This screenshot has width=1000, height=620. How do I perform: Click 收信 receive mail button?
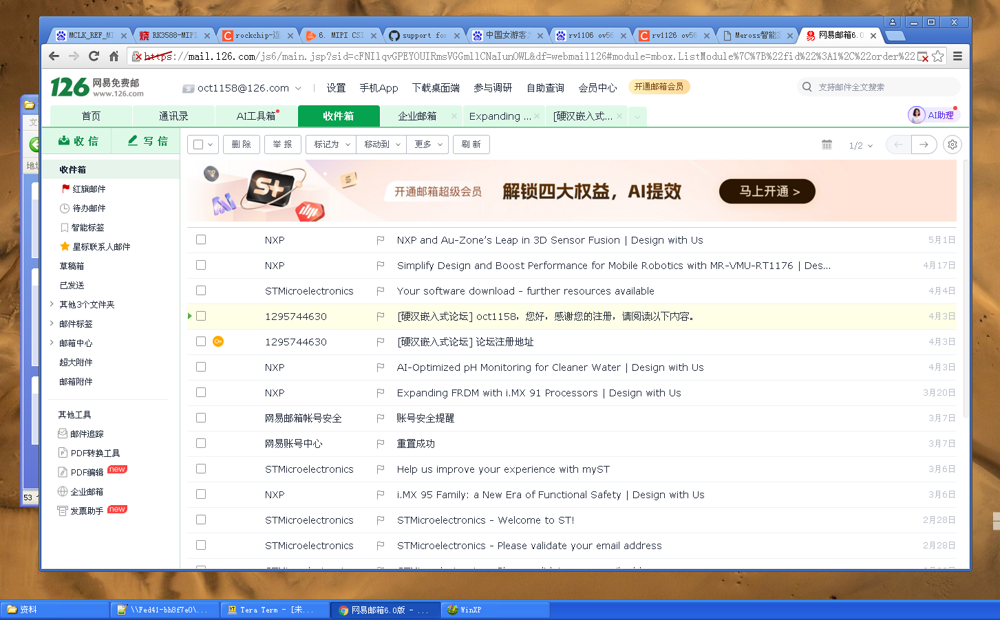pyautogui.click(x=78, y=141)
